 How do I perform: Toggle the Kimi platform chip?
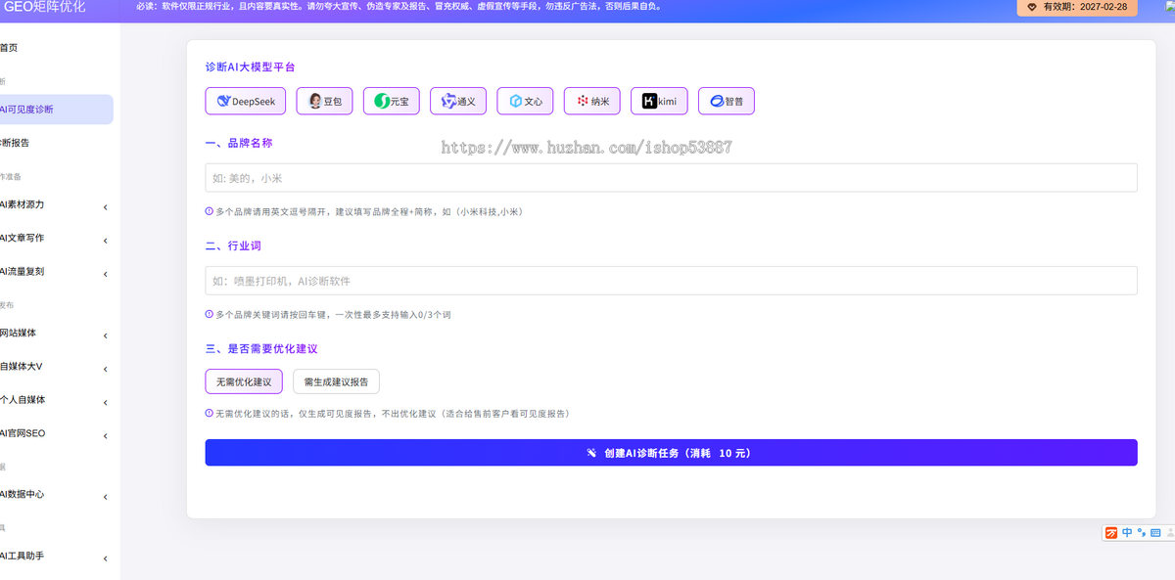point(659,101)
